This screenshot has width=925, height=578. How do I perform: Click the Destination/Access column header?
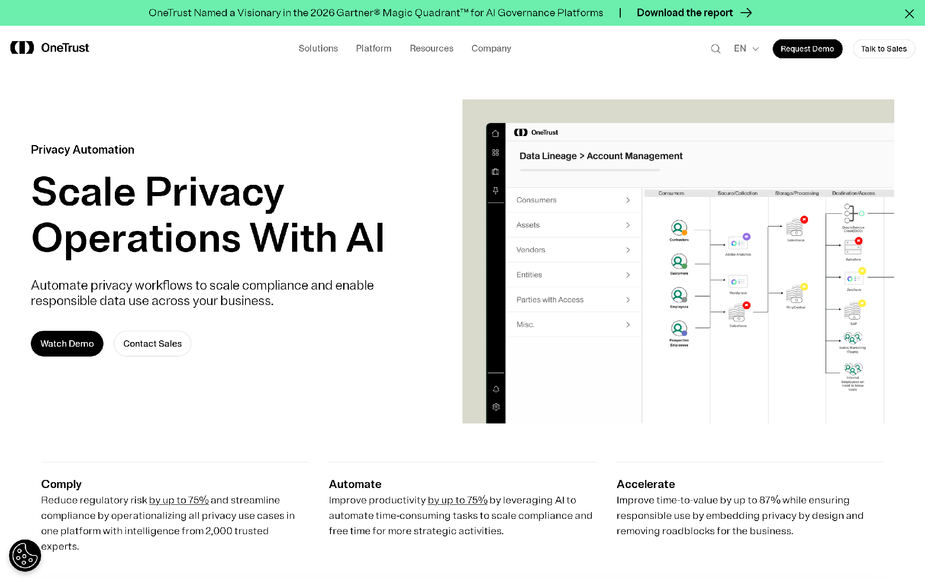click(853, 193)
